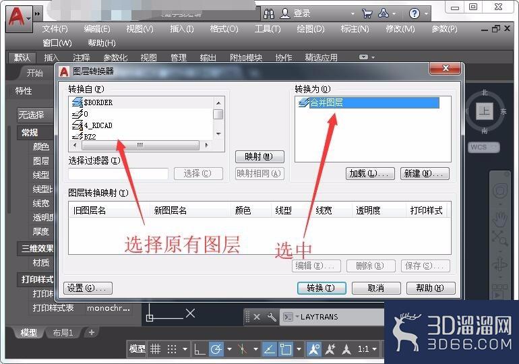Click the zoom extents icon in navigation bar
This screenshot has width=519, height=364.
coord(500,238)
